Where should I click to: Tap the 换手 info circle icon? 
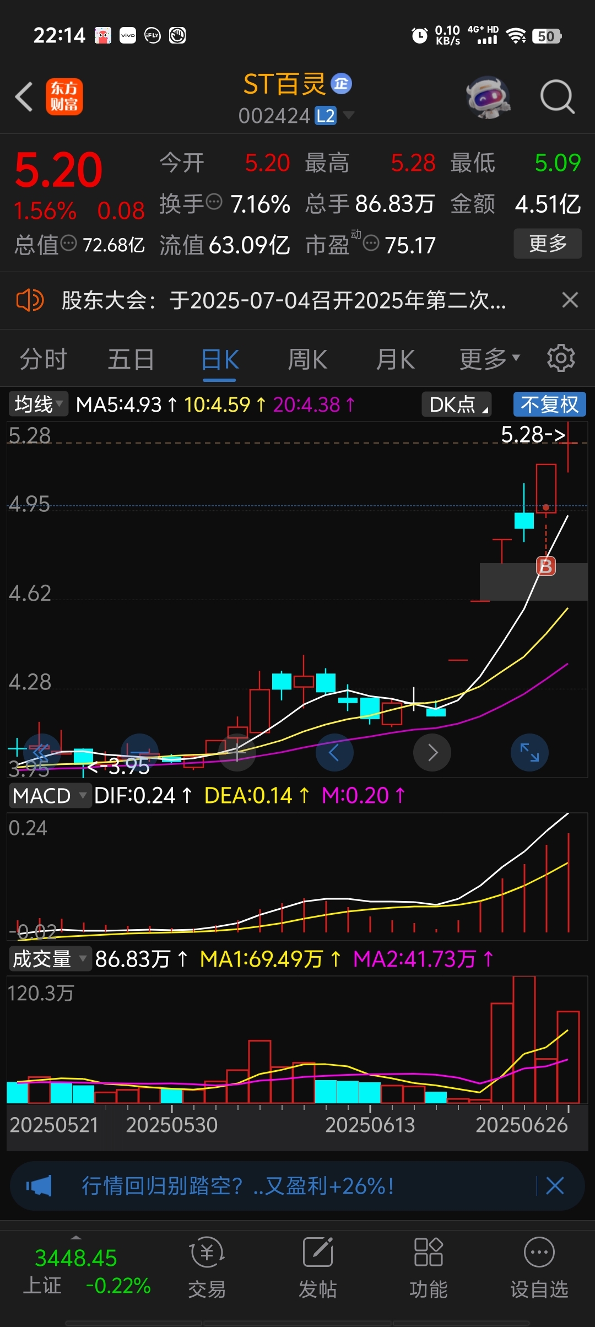(x=214, y=202)
